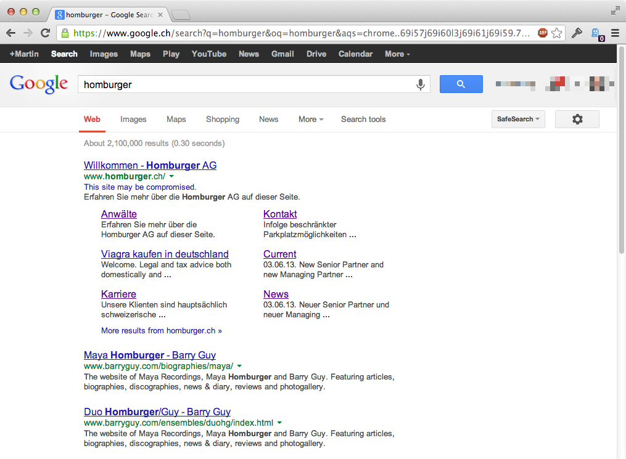Click in the Google search input field
Screen dimensions: 626x459
coord(247,84)
